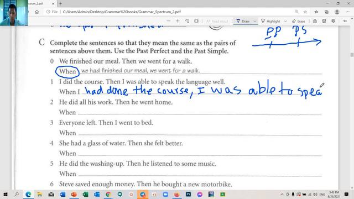Switch to Microsoft Edge in taskbar
The width and height of the screenshot is (354, 199).
click(28, 194)
